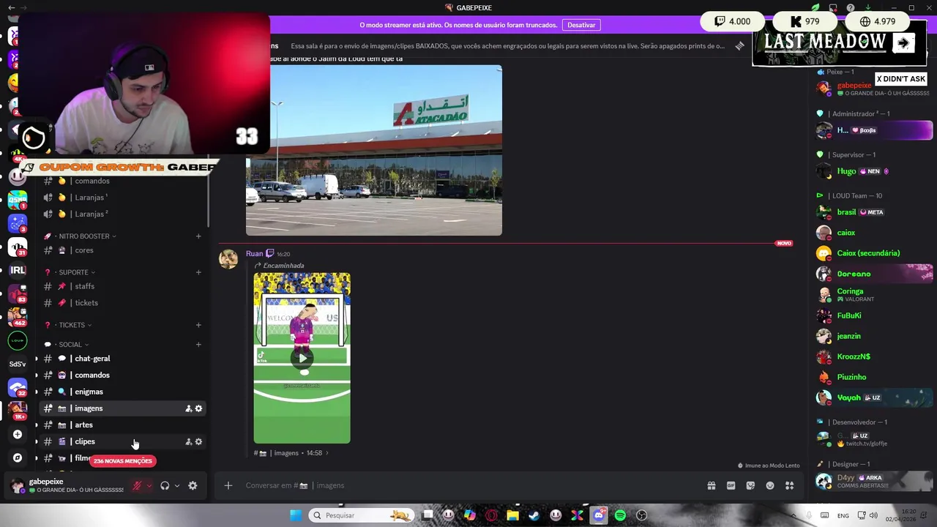This screenshot has height=527, width=937.
Task: Open the GIF picker
Action: (x=731, y=485)
